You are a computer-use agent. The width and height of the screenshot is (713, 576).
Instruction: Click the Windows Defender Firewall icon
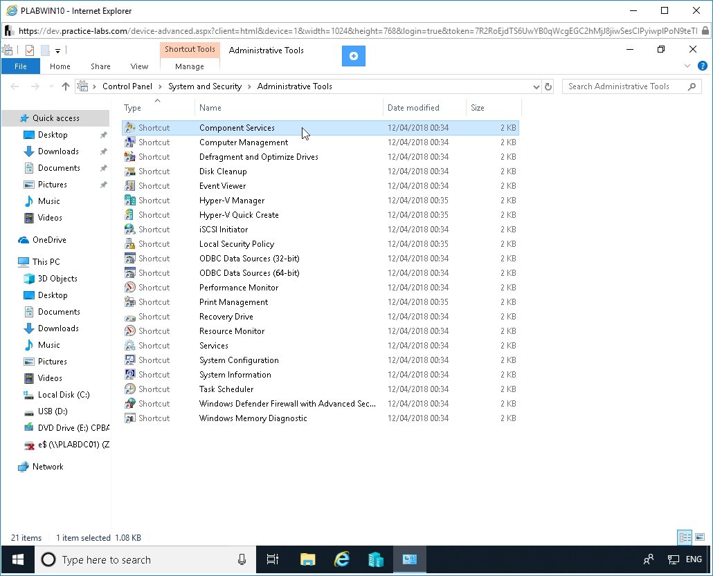tap(130, 404)
